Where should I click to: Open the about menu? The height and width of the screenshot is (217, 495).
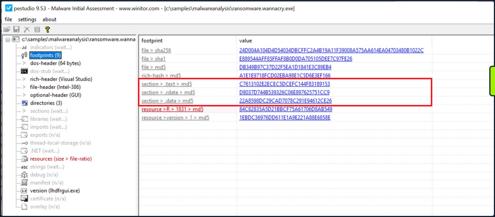tap(49, 19)
